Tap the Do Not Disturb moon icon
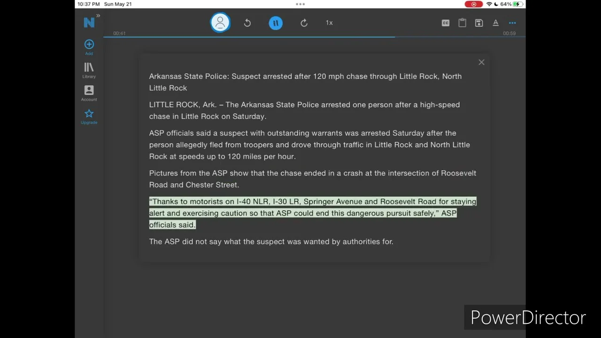The width and height of the screenshot is (601, 338). tap(496, 4)
